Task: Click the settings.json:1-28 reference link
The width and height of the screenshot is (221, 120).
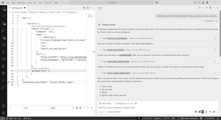Action: coord(210,21)
